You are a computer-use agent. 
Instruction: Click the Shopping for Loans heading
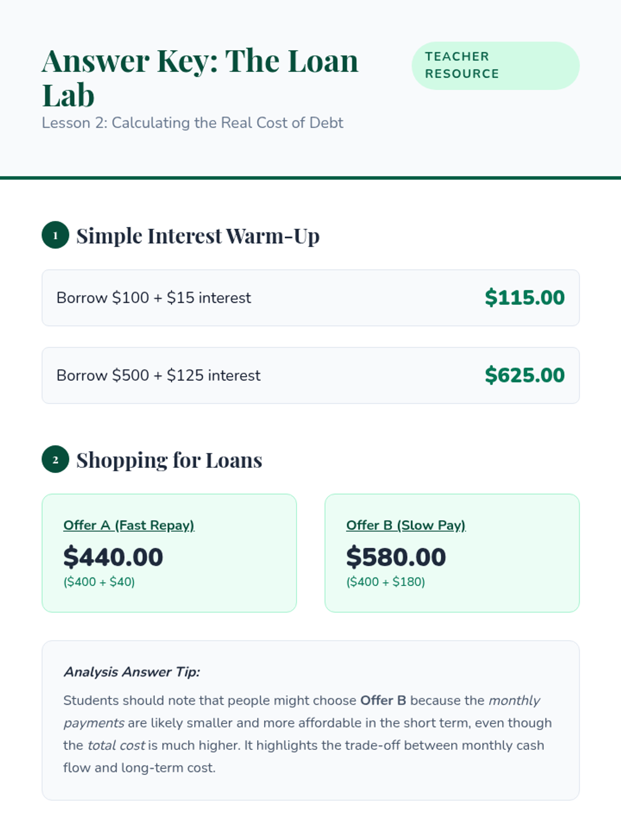coord(169,460)
